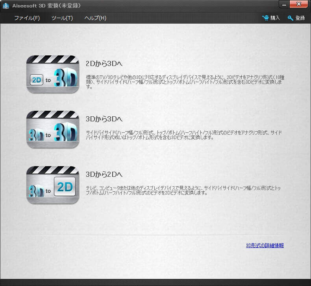Click the 3Dから2Dへ description paragraph

(x=183, y=190)
